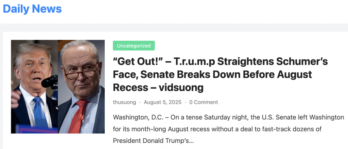The image size is (348, 149).
Task: Click the article excerpt paragraph
Action: pos(228,129)
